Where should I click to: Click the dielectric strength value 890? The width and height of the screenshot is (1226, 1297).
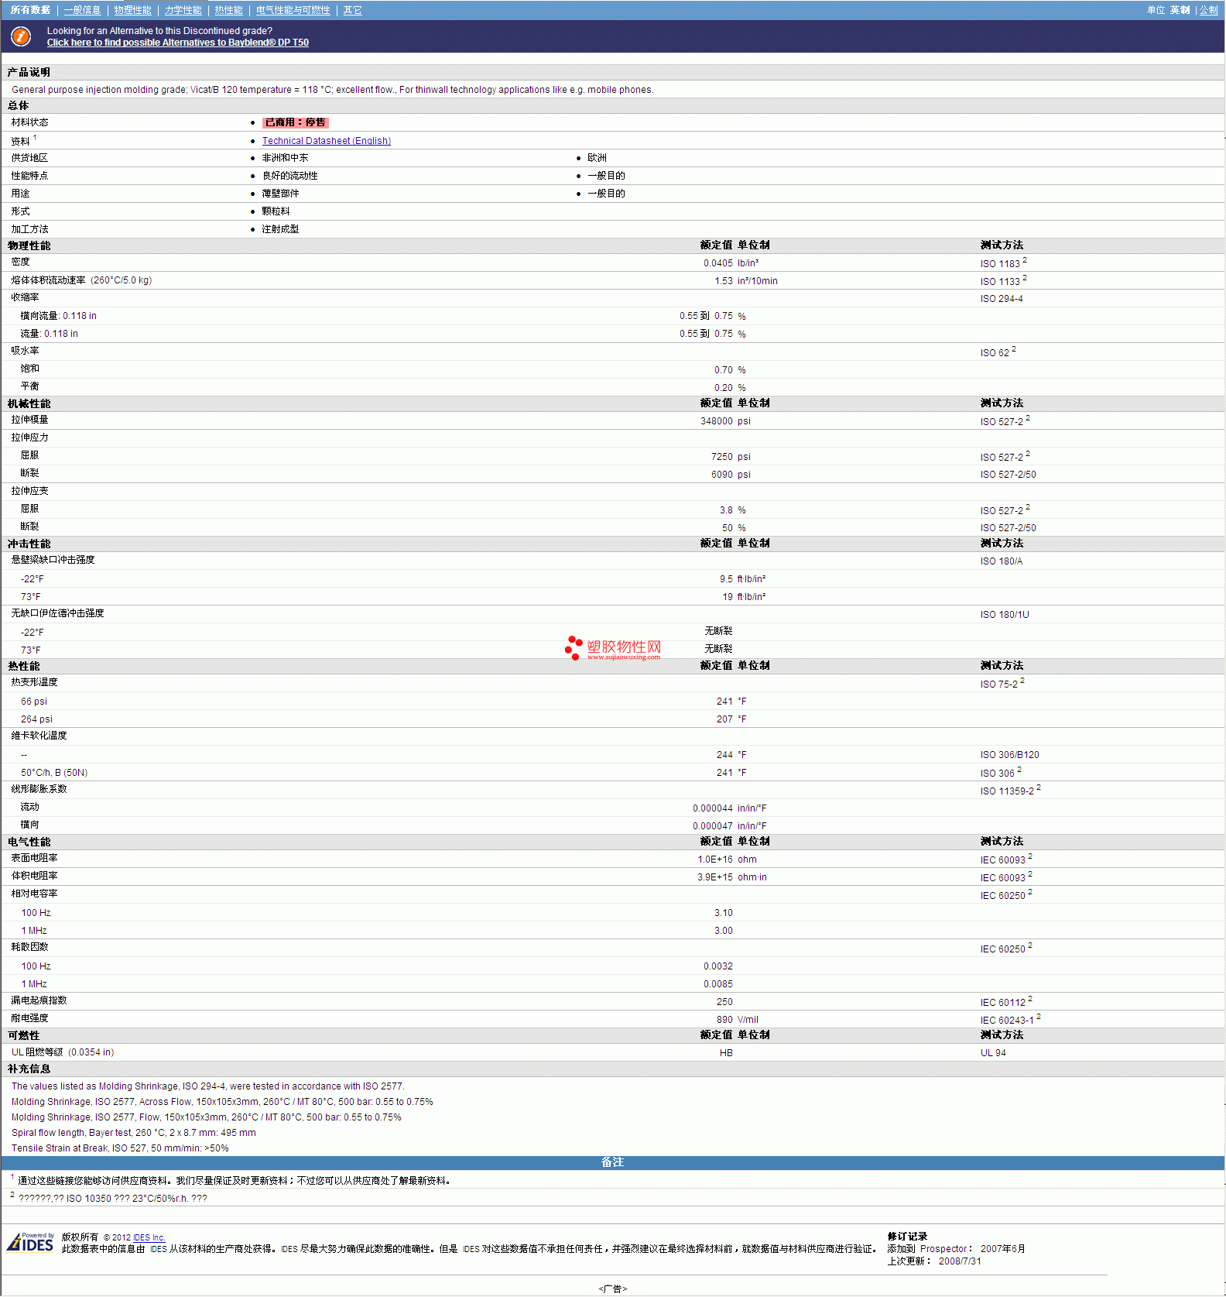pos(724,1020)
